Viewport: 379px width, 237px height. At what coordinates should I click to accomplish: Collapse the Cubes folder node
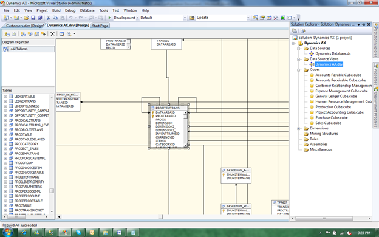299,70
